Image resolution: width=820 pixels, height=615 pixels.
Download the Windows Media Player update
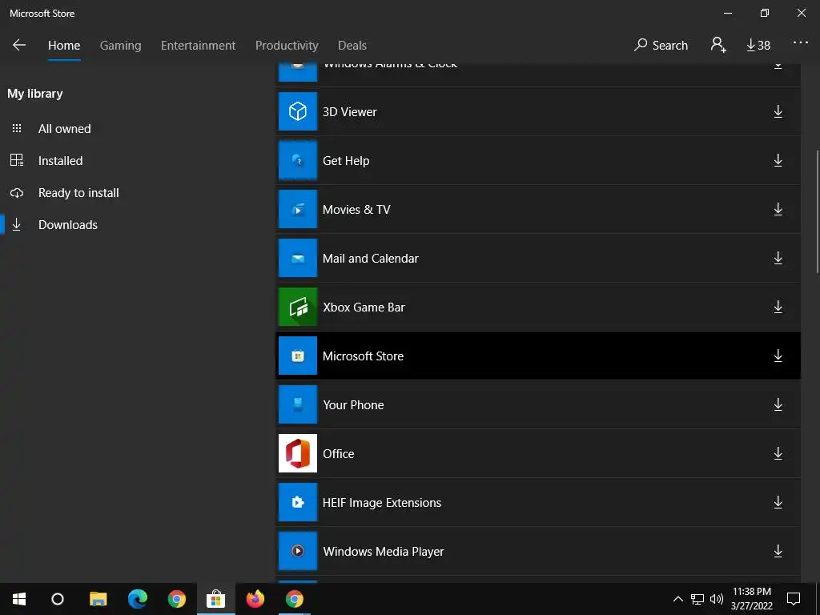click(778, 551)
